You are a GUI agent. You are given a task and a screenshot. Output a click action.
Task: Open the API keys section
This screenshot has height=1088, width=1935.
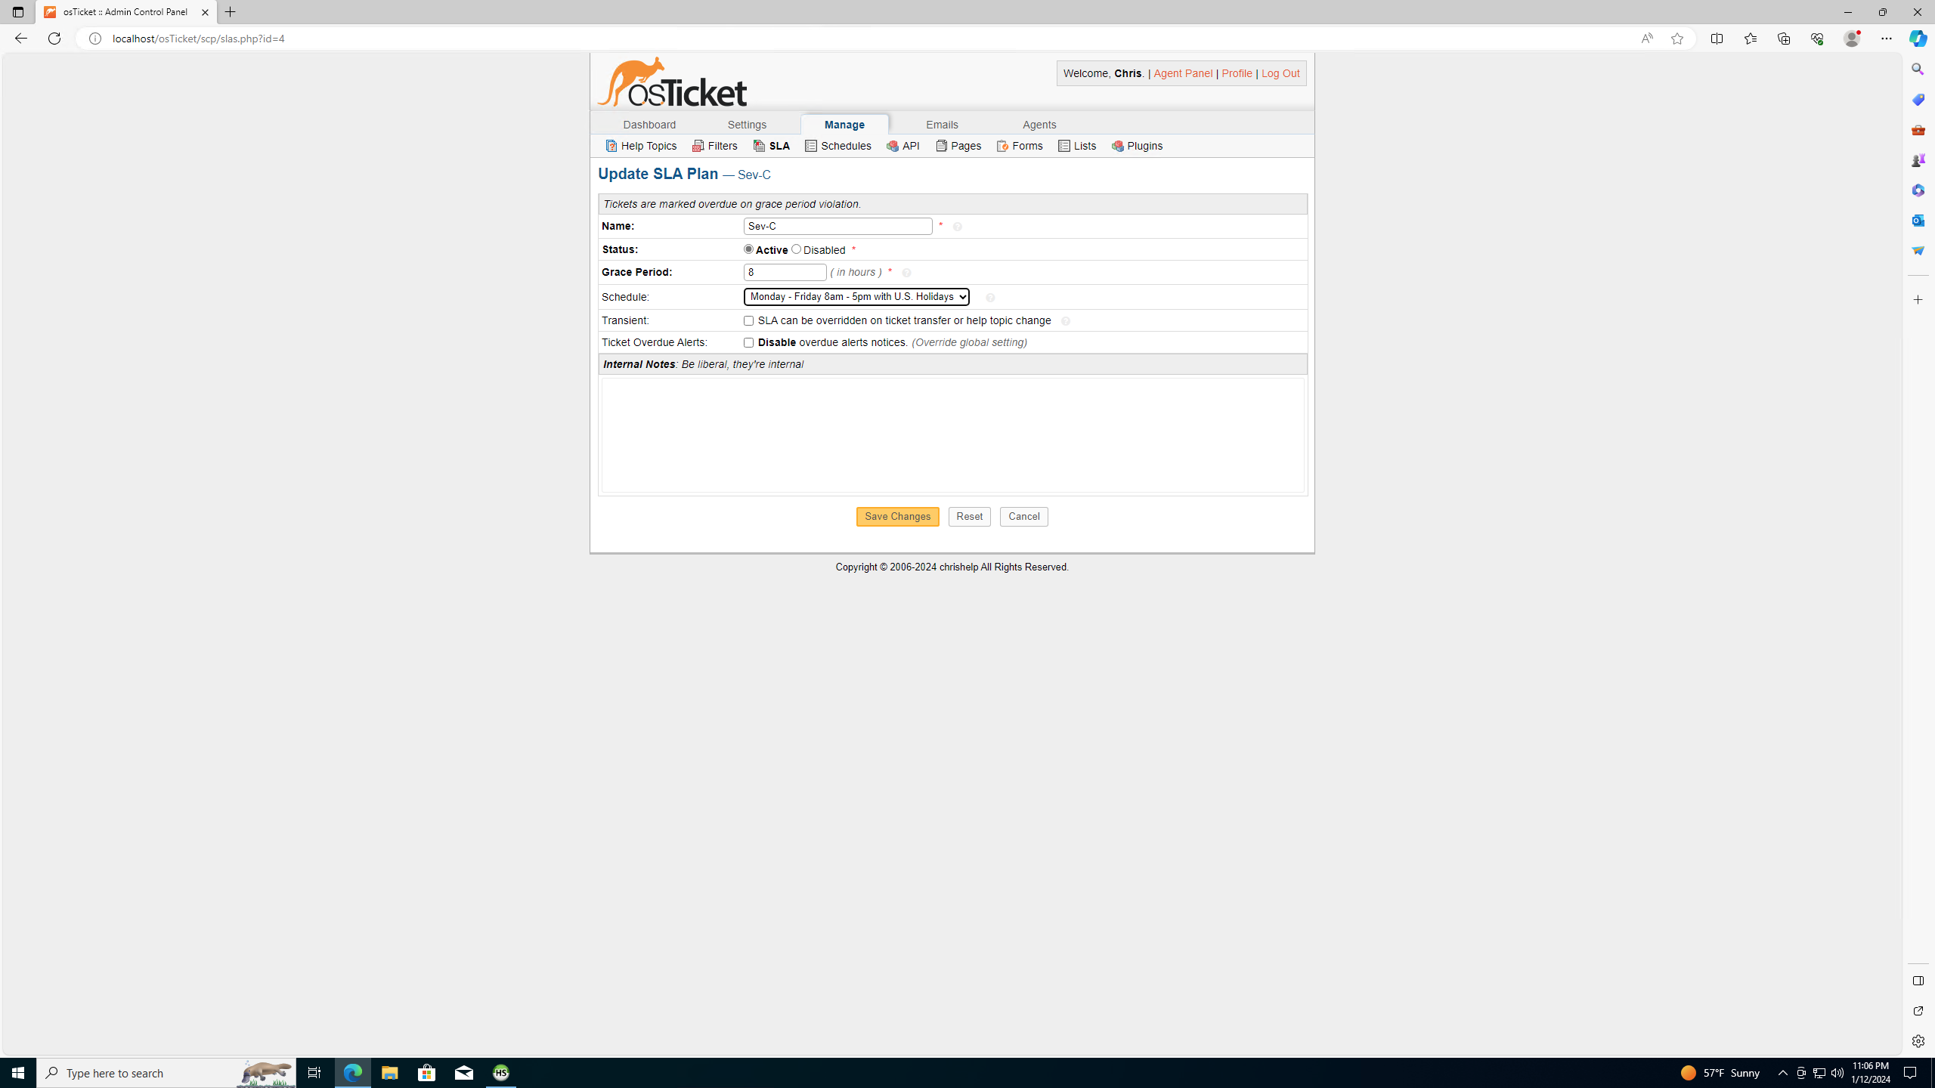pos(902,146)
